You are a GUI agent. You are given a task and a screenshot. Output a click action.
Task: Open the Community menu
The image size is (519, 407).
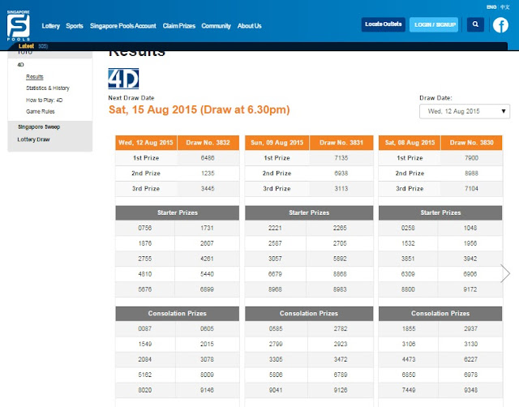point(216,26)
